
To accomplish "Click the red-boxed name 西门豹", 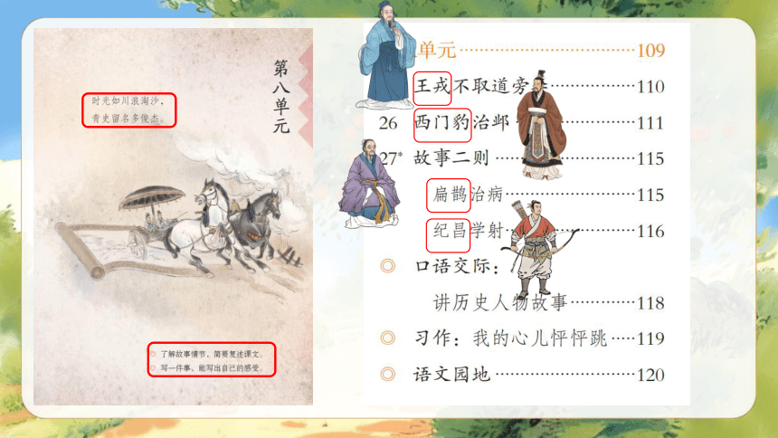I will click(442, 124).
